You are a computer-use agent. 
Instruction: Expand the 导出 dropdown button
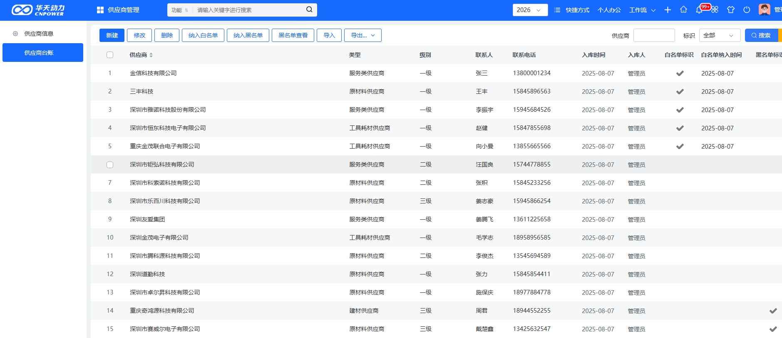(x=362, y=35)
